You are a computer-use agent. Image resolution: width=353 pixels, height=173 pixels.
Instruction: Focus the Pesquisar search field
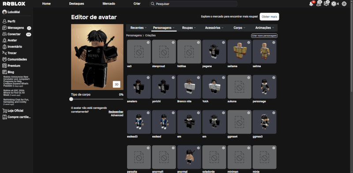pos(193,4)
